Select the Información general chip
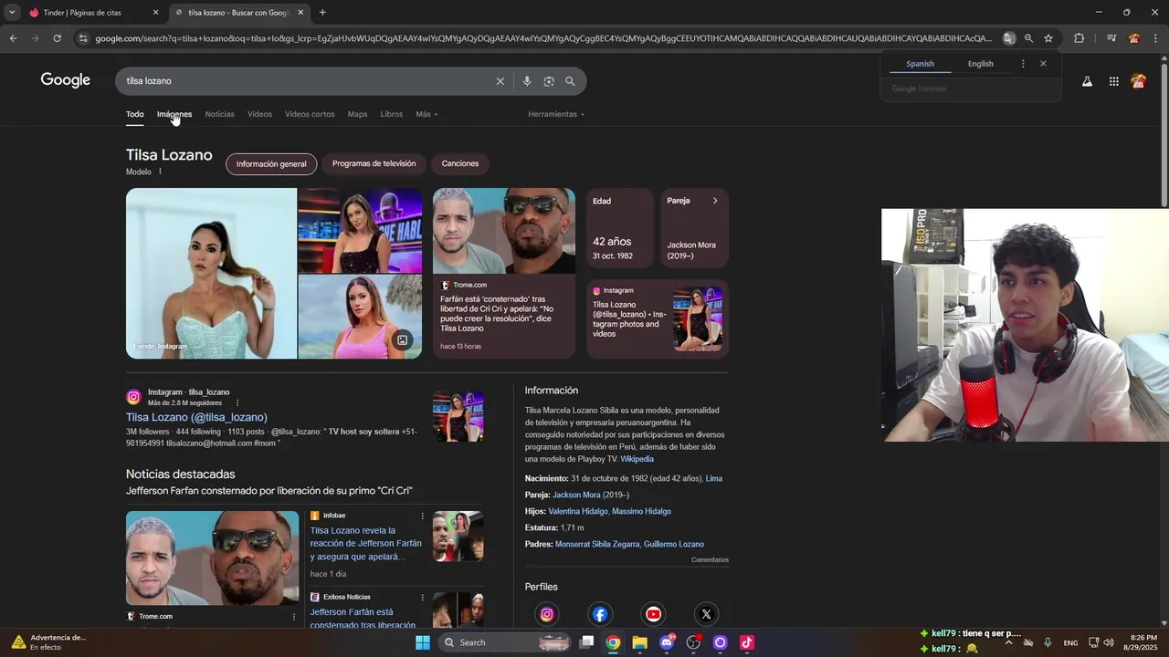The width and height of the screenshot is (1169, 657). coord(271,164)
